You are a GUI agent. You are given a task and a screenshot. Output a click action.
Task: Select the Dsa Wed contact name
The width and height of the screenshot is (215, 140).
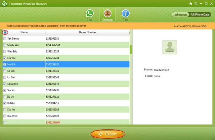(x=12, y=116)
